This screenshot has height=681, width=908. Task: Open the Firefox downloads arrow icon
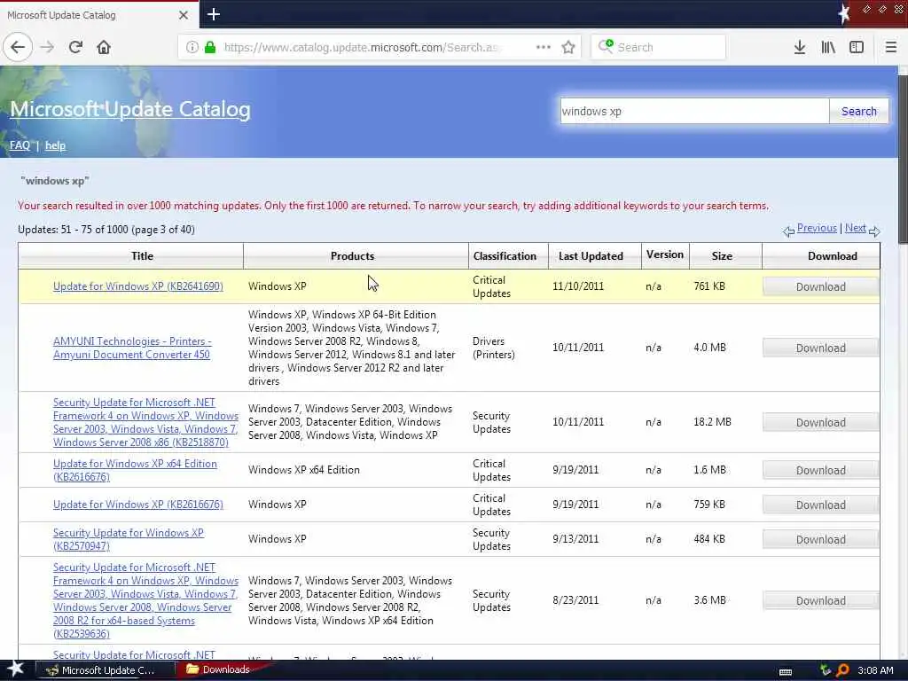[x=800, y=47]
